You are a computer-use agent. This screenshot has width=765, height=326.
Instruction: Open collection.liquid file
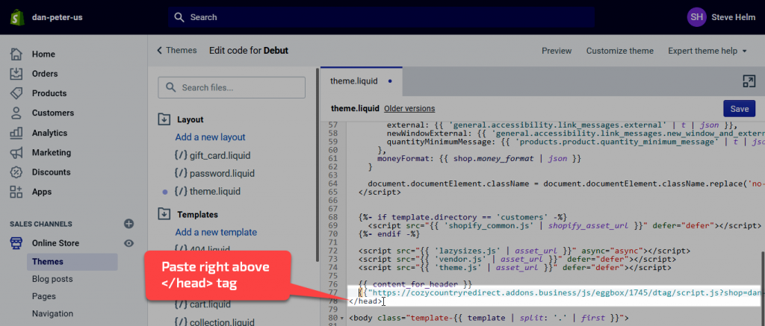(x=222, y=322)
